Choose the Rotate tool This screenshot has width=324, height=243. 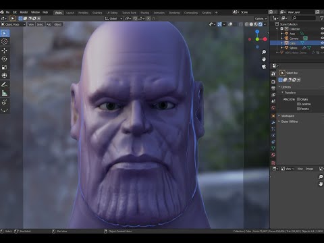[x=4, y=59]
